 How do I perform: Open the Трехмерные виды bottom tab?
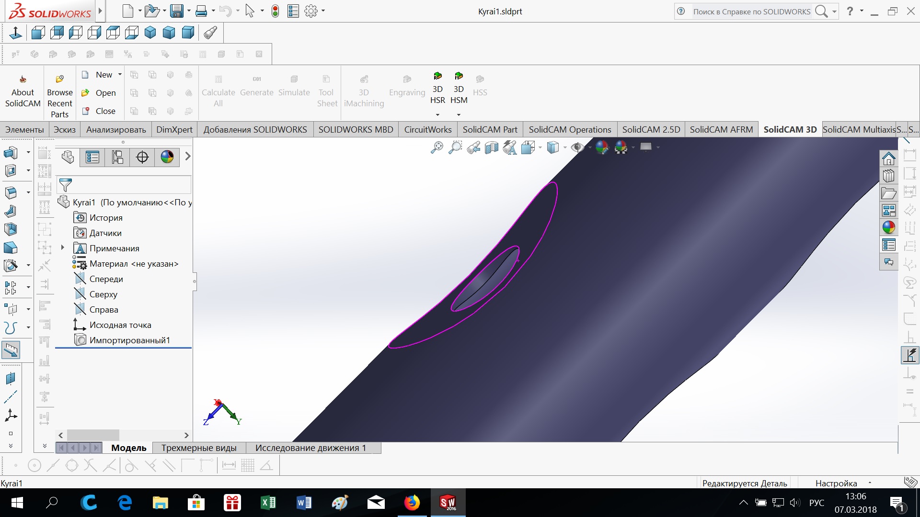tap(199, 448)
